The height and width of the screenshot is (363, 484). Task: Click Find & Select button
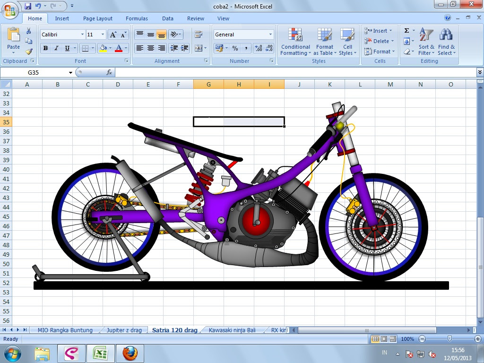tap(446, 42)
